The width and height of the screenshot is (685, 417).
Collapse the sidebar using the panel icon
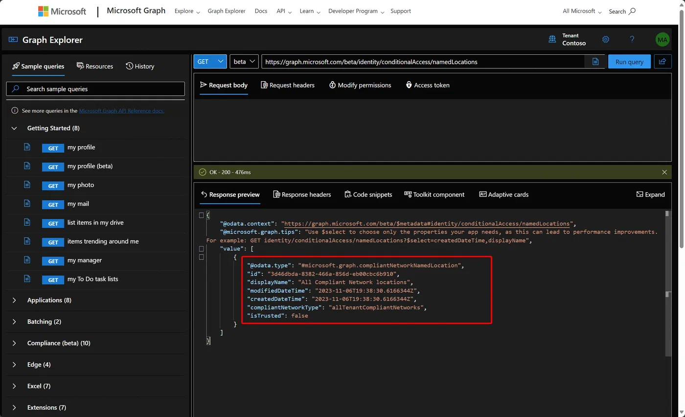click(x=13, y=40)
